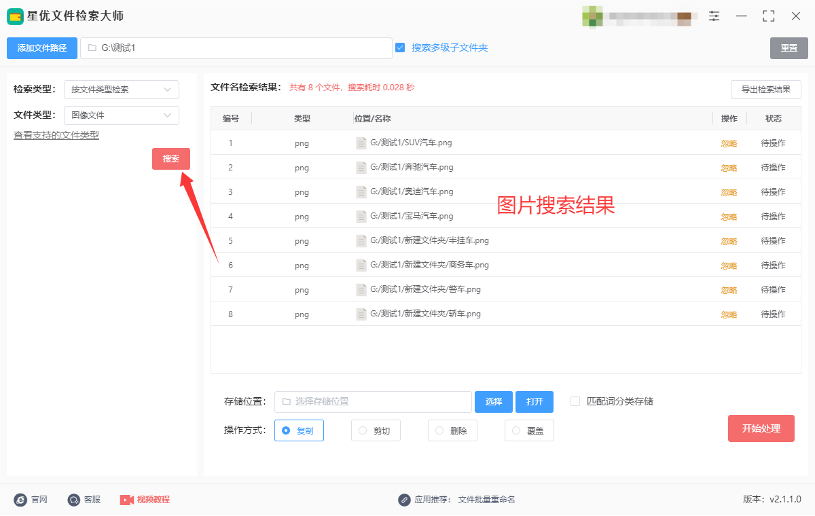Screen dimensions: 815x516
Task: Click the 客服 chat icon in footer
Action: [73, 500]
